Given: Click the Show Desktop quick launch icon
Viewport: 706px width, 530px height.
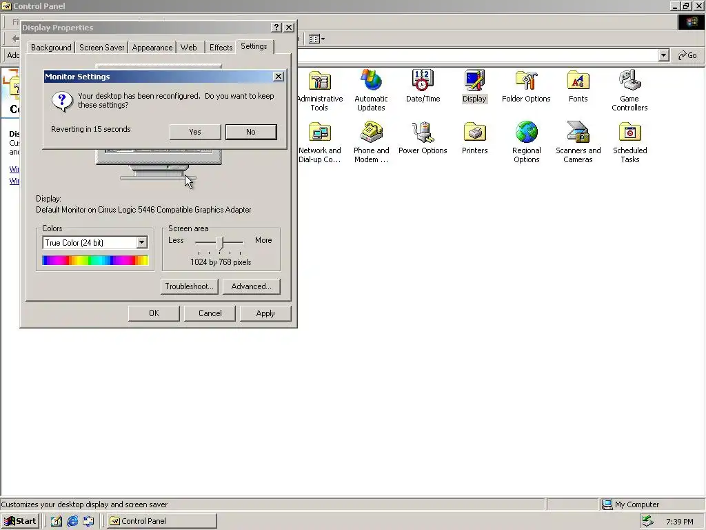Looking at the screenshot, I should point(57,521).
